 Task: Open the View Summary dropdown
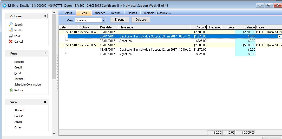pos(103,20)
